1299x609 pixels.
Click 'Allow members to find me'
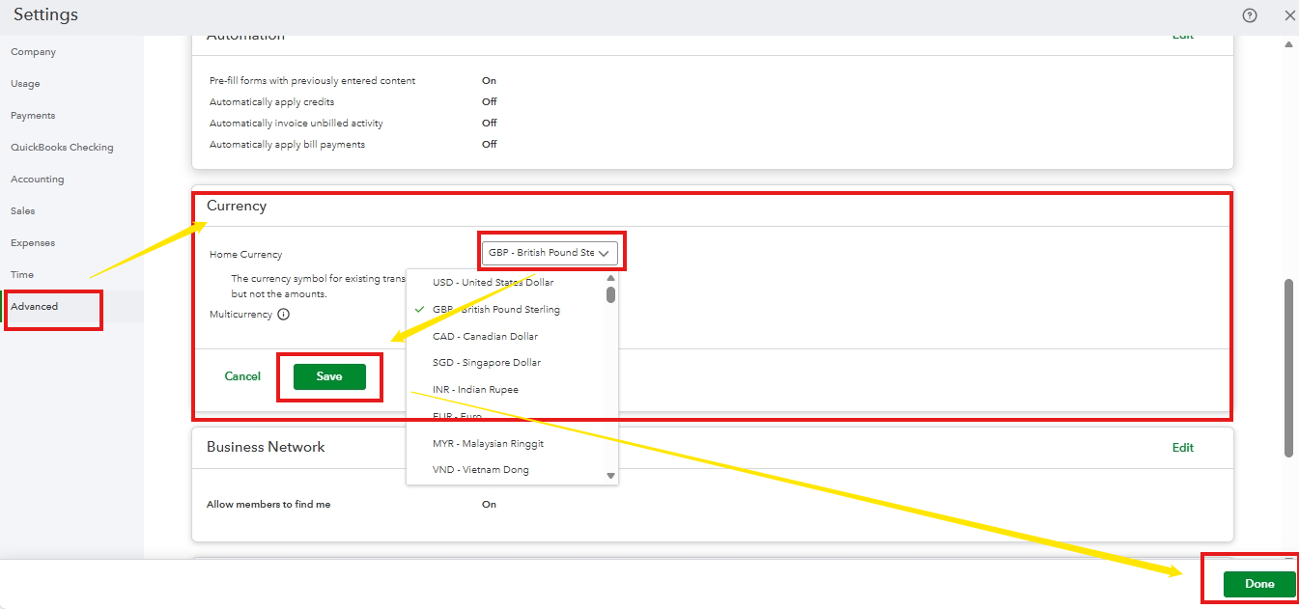coord(268,505)
